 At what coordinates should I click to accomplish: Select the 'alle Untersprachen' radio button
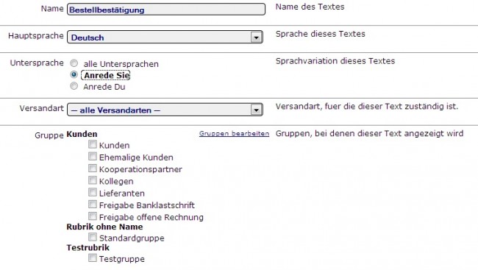pos(74,63)
